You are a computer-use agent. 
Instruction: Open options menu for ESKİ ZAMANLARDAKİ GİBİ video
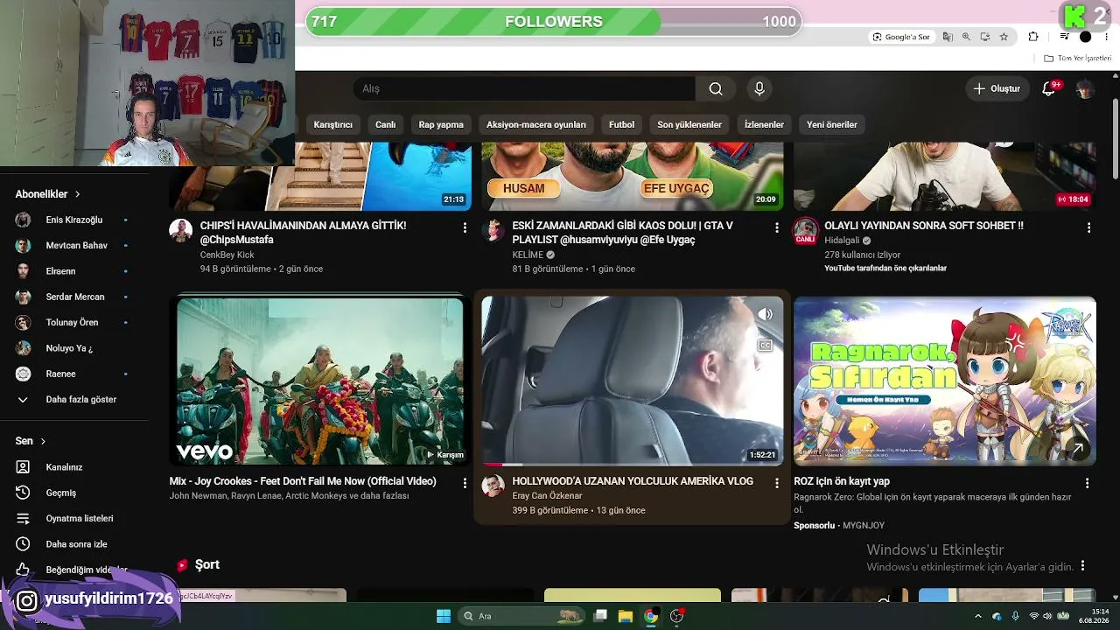(x=776, y=227)
